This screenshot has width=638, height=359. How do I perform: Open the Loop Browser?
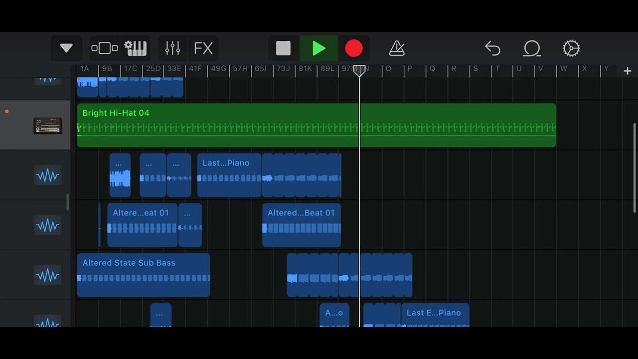[532, 48]
